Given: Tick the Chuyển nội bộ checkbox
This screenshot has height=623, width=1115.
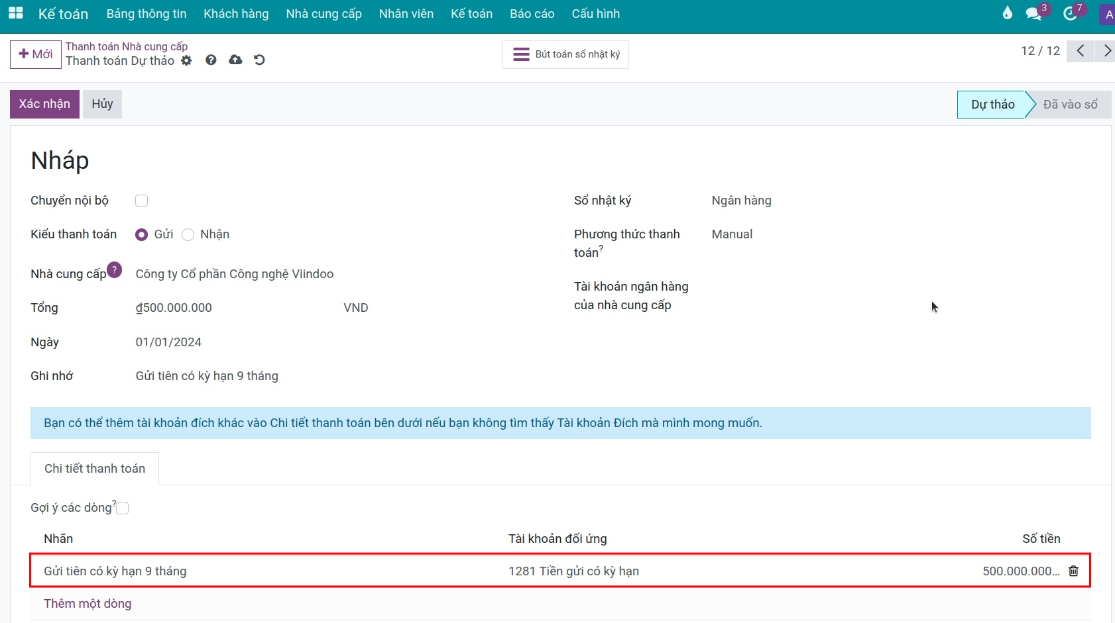Looking at the screenshot, I should 141,201.
